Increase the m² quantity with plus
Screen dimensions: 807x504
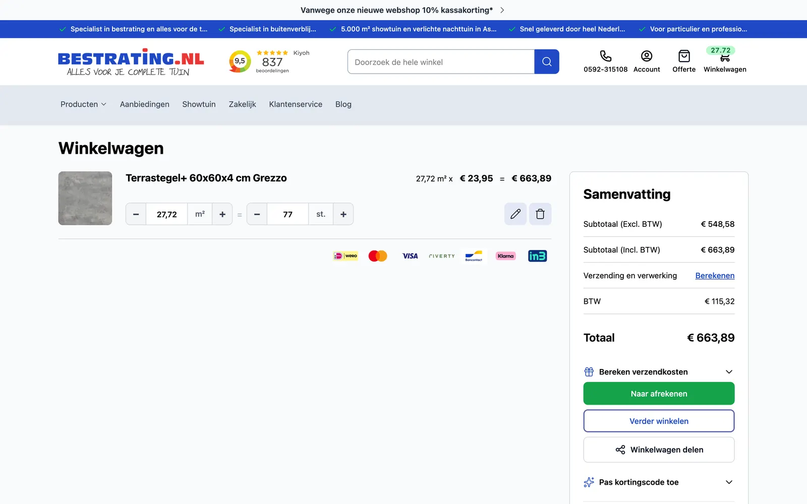pyautogui.click(x=222, y=214)
